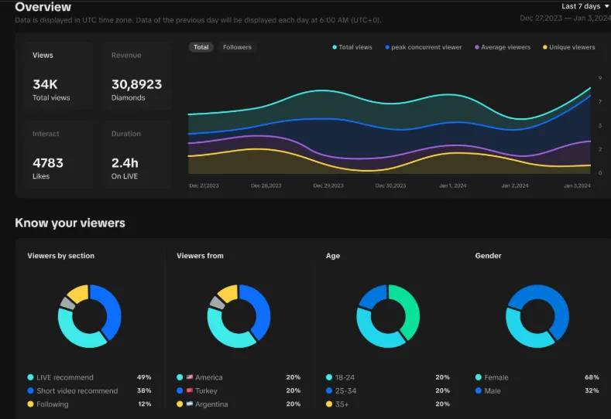The height and width of the screenshot is (419, 611).
Task: Select the Revenue Diamonds card
Action: [x=136, y=77]
